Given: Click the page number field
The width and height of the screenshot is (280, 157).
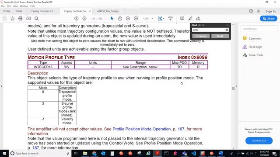Looking at the screenshot, I should pyautogui.click(x=93, y=18).
